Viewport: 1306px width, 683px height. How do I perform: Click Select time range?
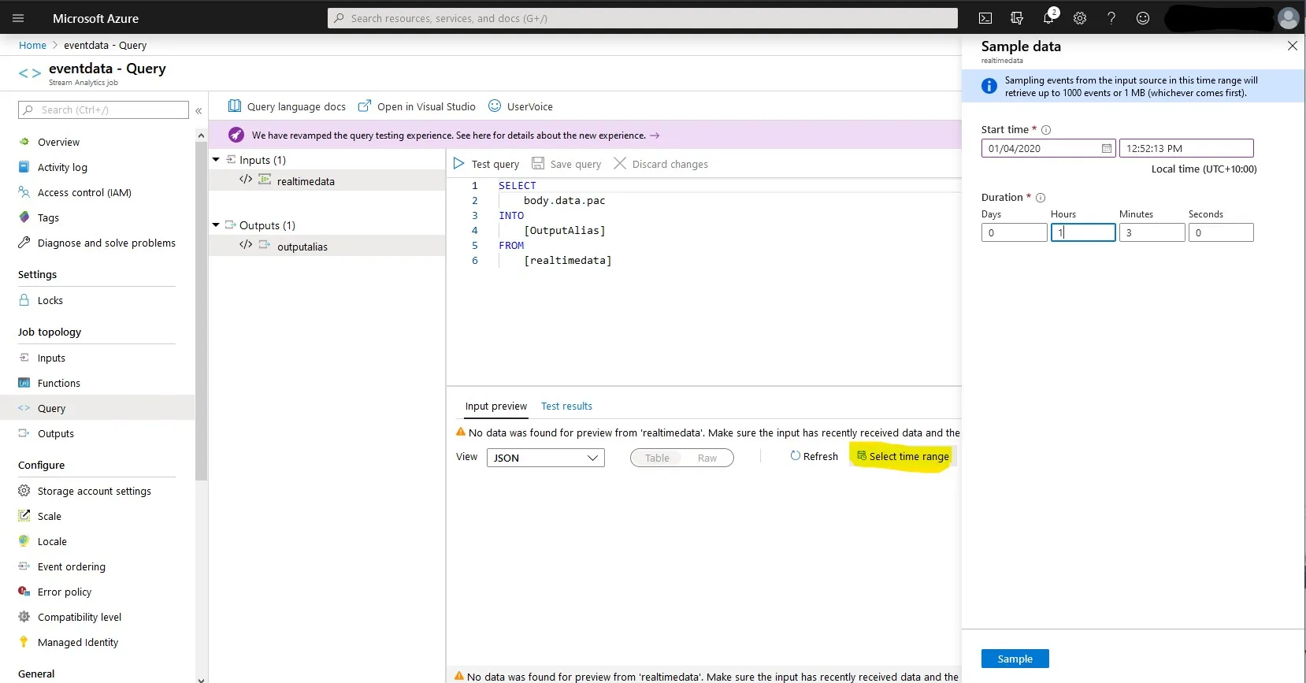(x=903, y=456)
